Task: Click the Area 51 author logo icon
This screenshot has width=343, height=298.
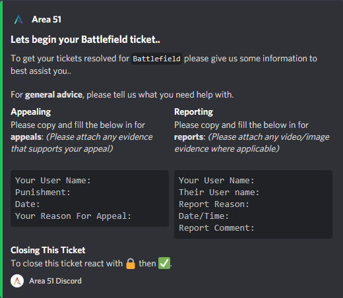Action: point(18,20)
